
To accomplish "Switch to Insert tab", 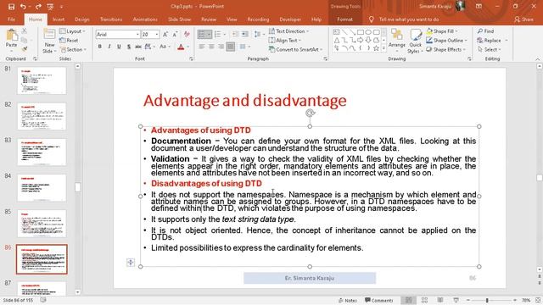I will click(59, 19).
